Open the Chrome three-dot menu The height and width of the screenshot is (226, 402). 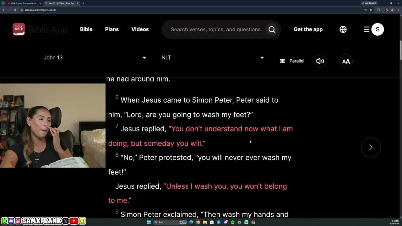(398, 10)
